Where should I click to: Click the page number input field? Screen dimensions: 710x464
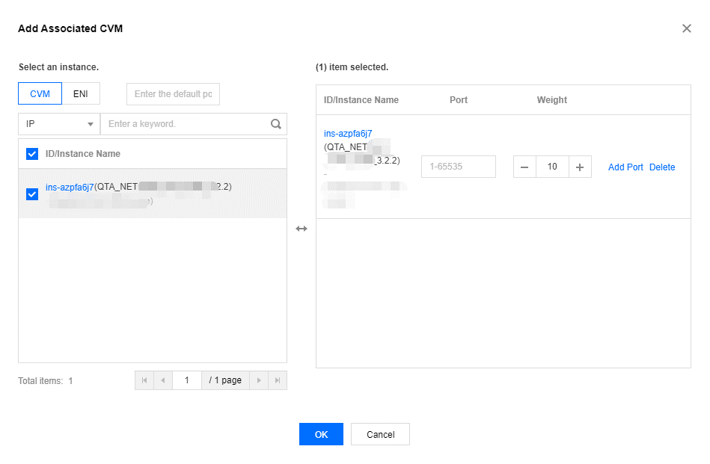pyautogui.click(x=186, y=380)
